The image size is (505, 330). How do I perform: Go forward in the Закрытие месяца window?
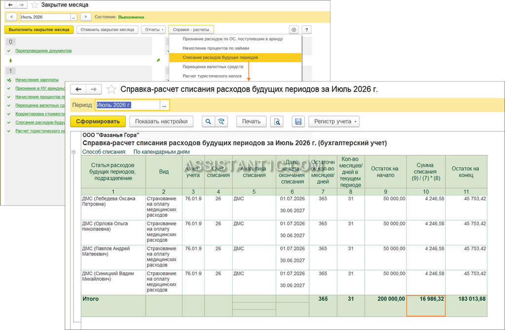[22, 5]
